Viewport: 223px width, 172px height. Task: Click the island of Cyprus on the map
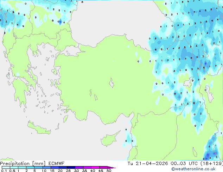(109, 140)
